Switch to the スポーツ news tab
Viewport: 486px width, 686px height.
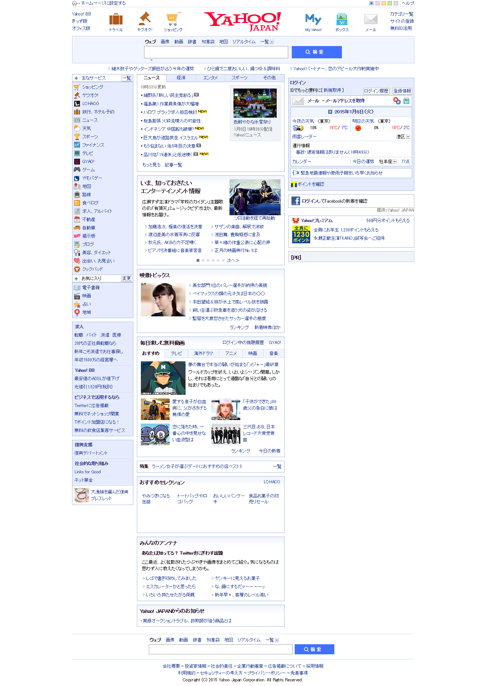tap(240, 78)
